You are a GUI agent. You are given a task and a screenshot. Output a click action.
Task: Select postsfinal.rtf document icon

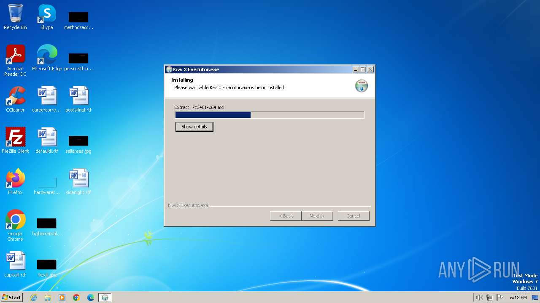click(x=78, y=99)
